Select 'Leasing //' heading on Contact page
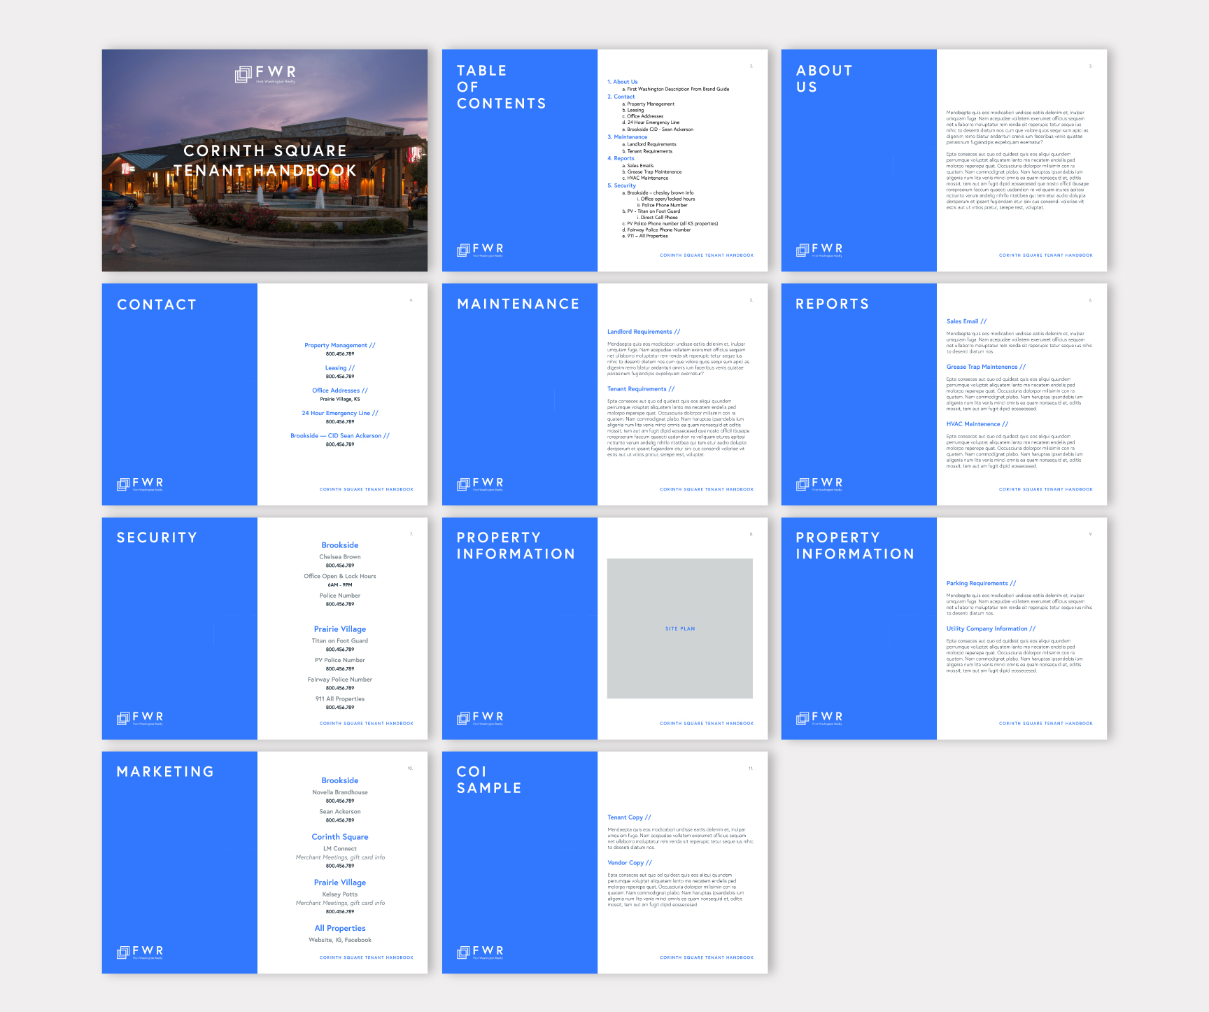 (x=340, y=367)
